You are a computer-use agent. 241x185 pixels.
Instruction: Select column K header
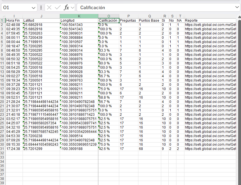79,16
